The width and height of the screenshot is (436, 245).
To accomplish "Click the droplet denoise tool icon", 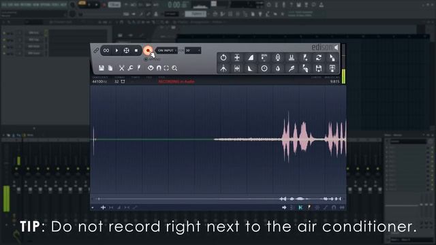I will 278,68.
